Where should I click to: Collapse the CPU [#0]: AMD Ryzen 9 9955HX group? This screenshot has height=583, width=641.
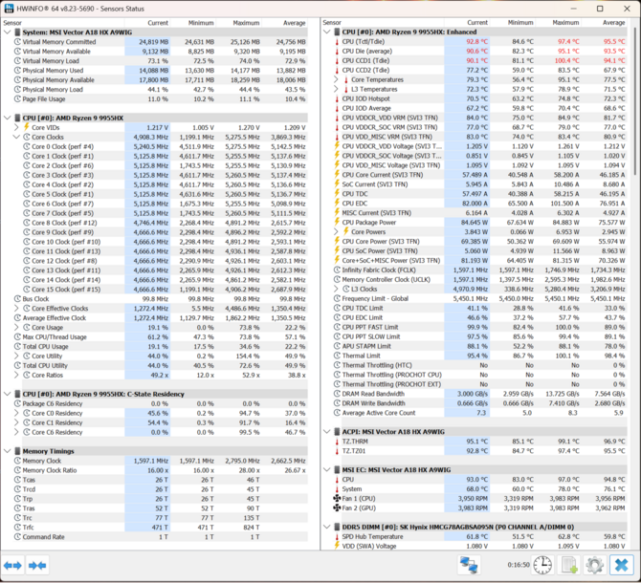tap(7, 118)
